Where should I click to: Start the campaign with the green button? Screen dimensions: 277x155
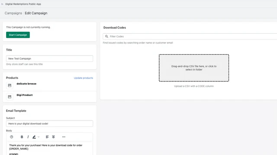click(x=18, y=35)
